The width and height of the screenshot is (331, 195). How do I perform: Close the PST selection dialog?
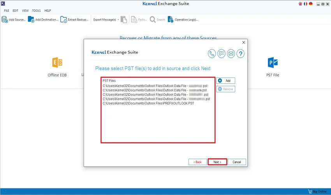[244, 43]
